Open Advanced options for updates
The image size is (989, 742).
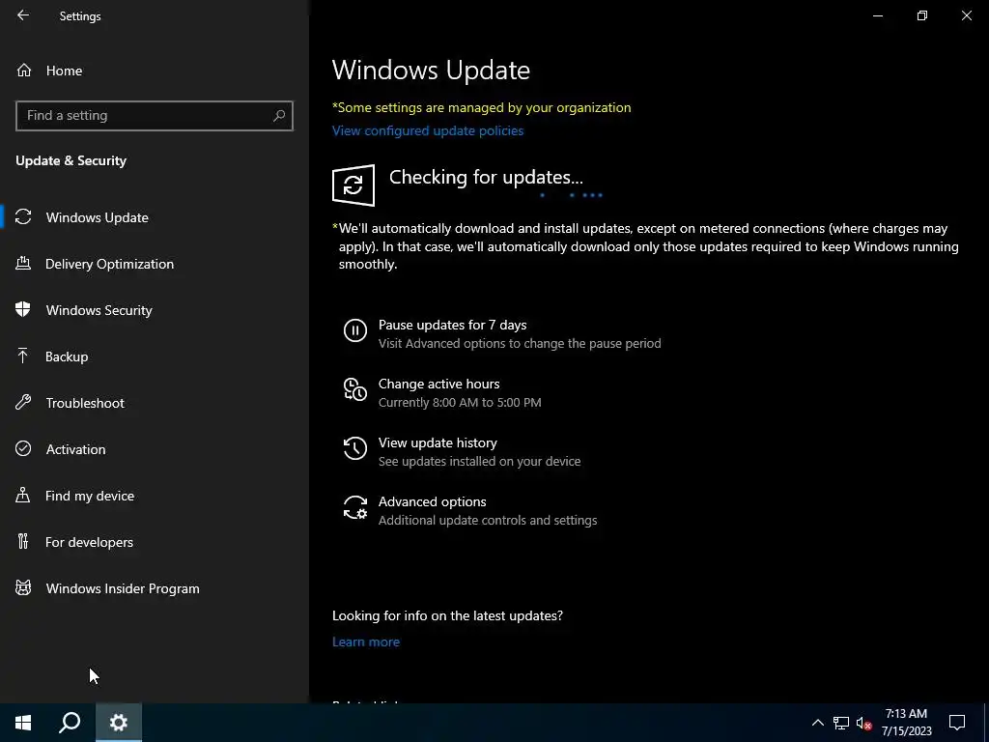432,501
